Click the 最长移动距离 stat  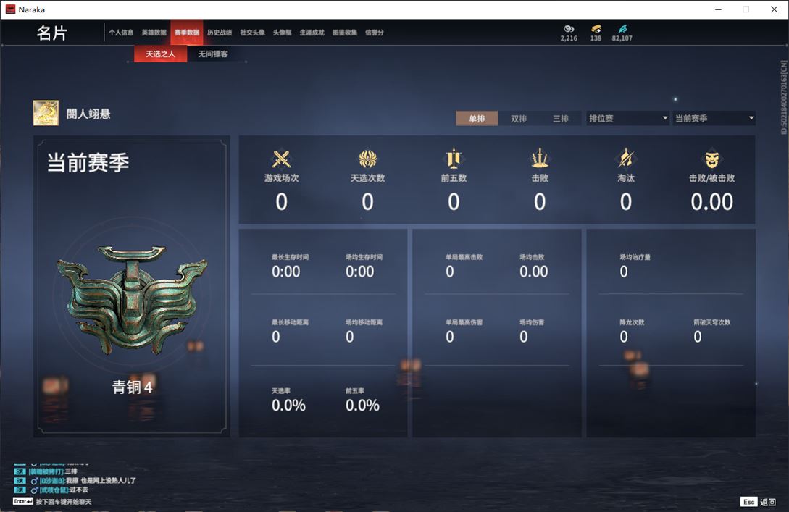coord(291,332)
